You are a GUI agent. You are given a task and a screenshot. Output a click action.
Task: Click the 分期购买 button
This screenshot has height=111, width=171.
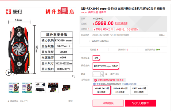coord(108,103)
